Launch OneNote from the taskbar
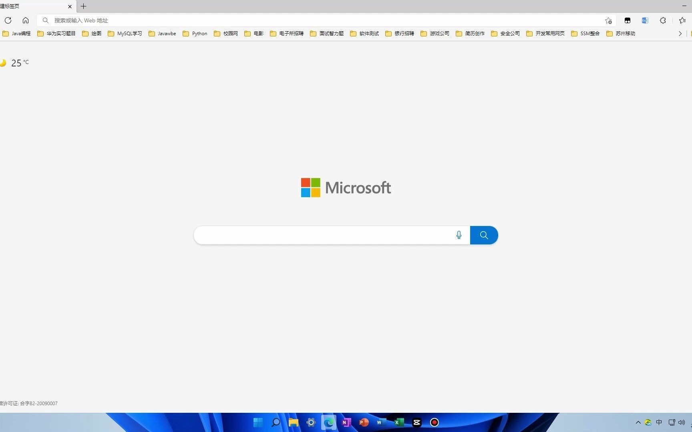This screenshot has height=432, width=692. pyautogui.click(x=346, y=422)
